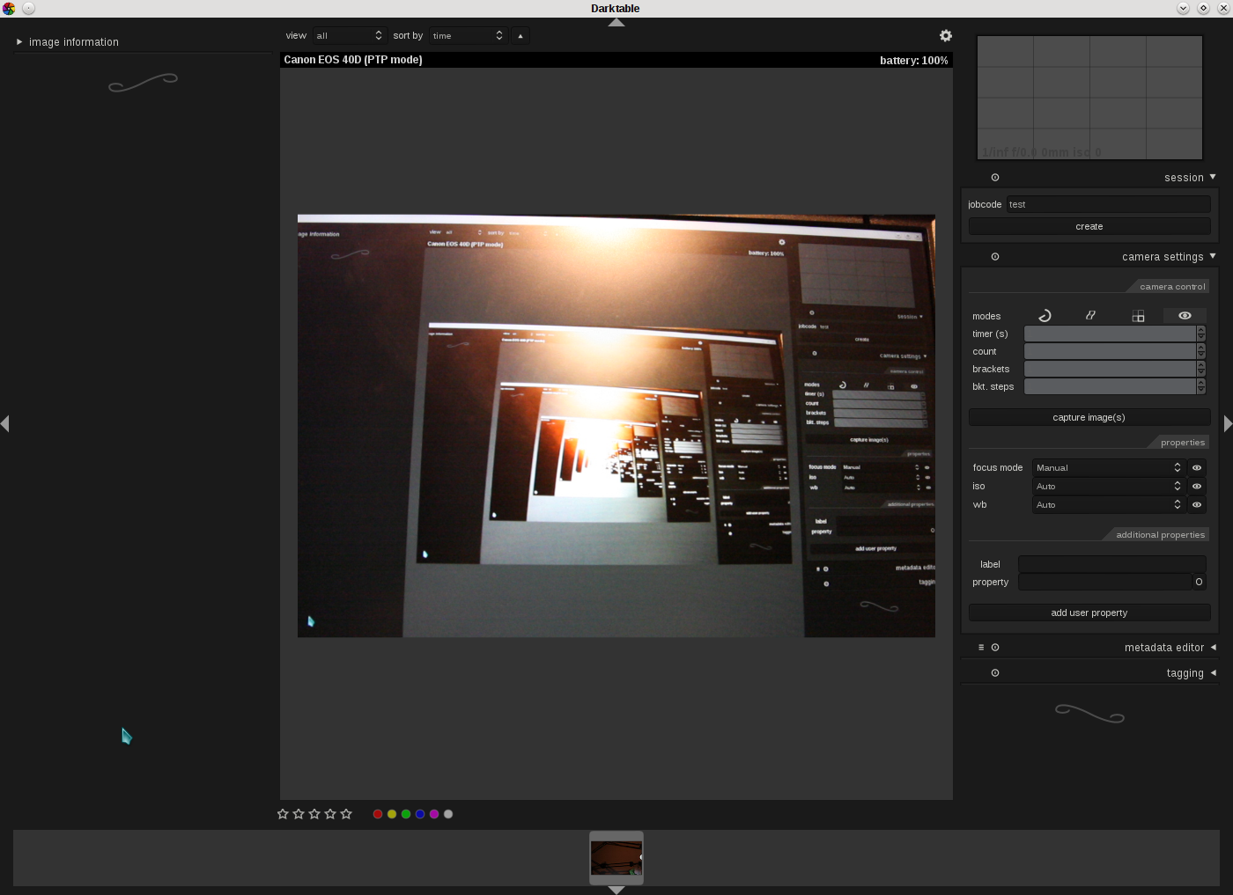Click the timer (s) spin field

pyautogui.click(x=1110, y=334)
